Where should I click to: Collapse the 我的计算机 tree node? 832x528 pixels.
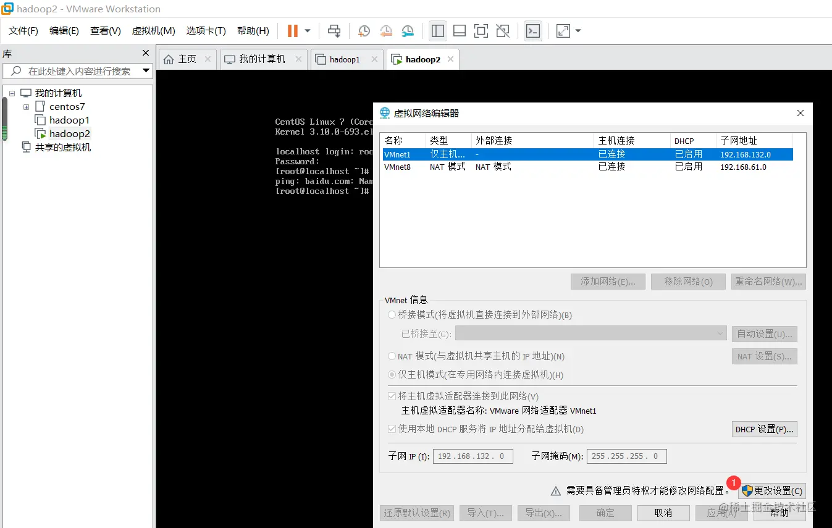tap(12, 93)
